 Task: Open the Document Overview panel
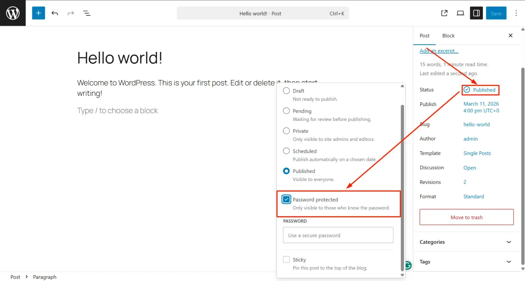pos(87,13)
